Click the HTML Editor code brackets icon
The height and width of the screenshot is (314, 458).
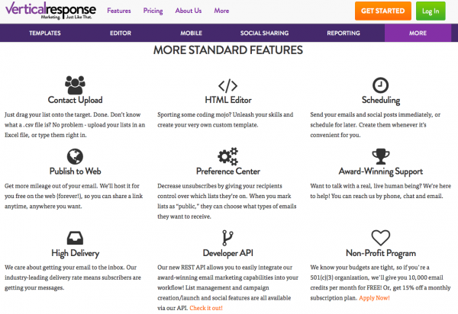(227, 85)
